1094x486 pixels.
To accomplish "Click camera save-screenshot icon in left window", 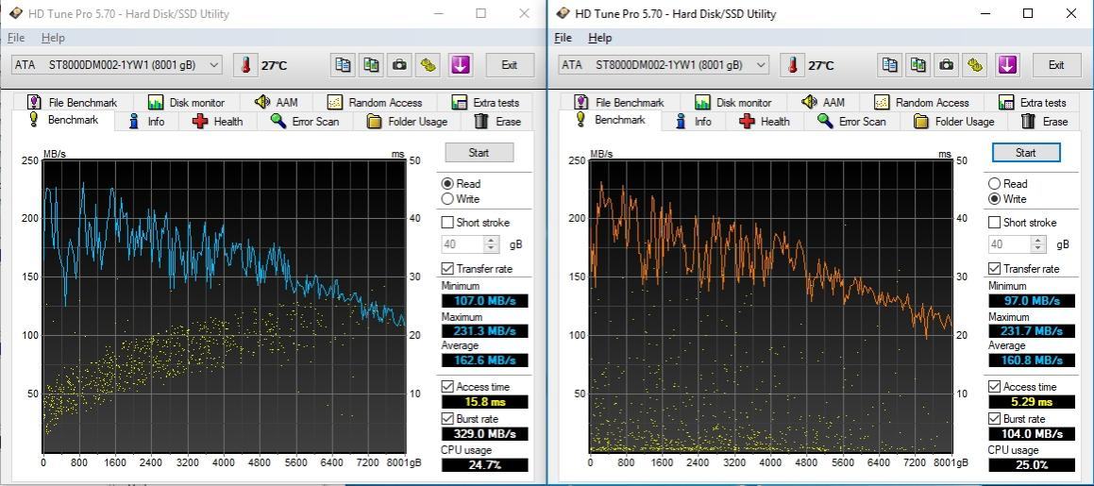I will [x=399, y=65].
